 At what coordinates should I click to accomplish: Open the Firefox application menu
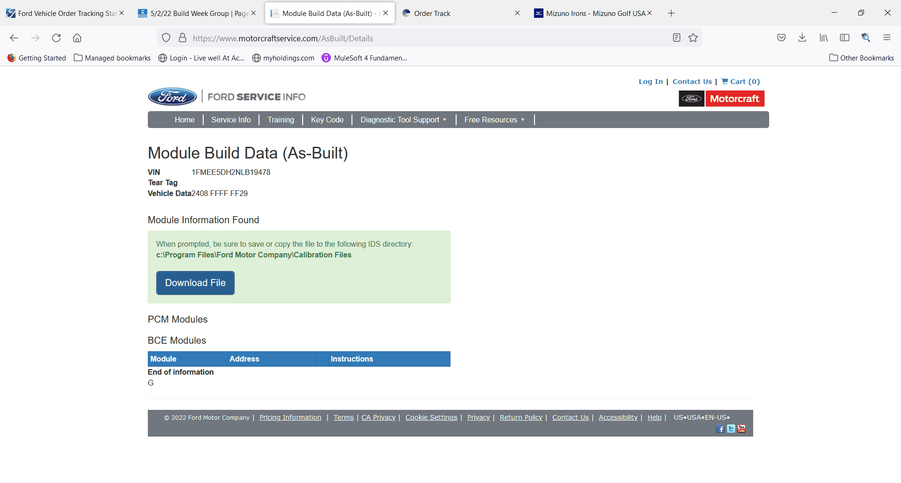pos(887,38)
